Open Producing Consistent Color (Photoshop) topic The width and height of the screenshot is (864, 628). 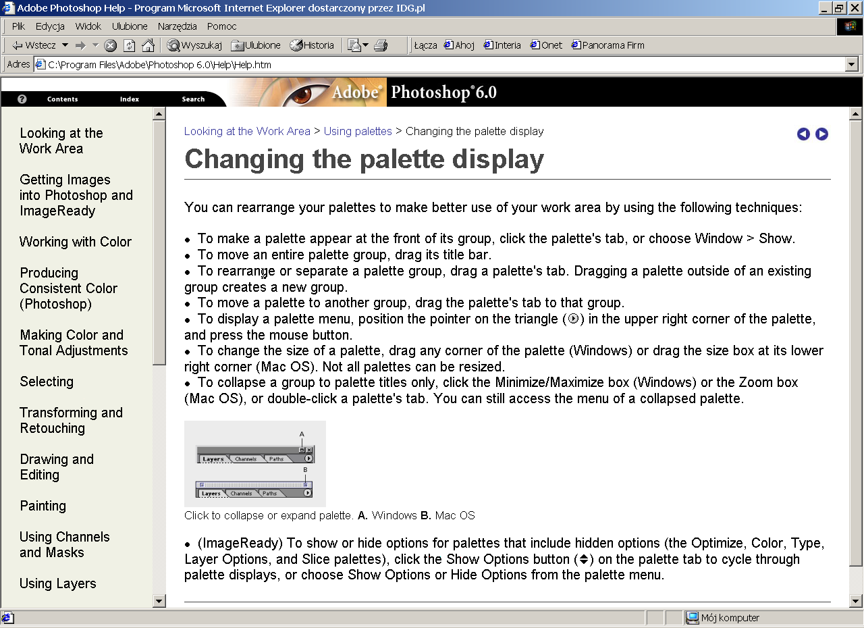tap(68, 288)
